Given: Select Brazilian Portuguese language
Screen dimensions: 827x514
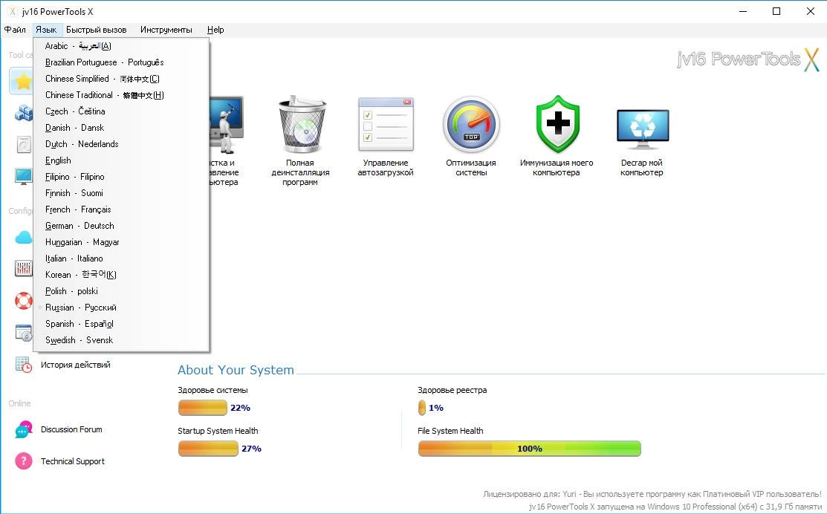Looking at the screenshot, I should coord(121,62).
